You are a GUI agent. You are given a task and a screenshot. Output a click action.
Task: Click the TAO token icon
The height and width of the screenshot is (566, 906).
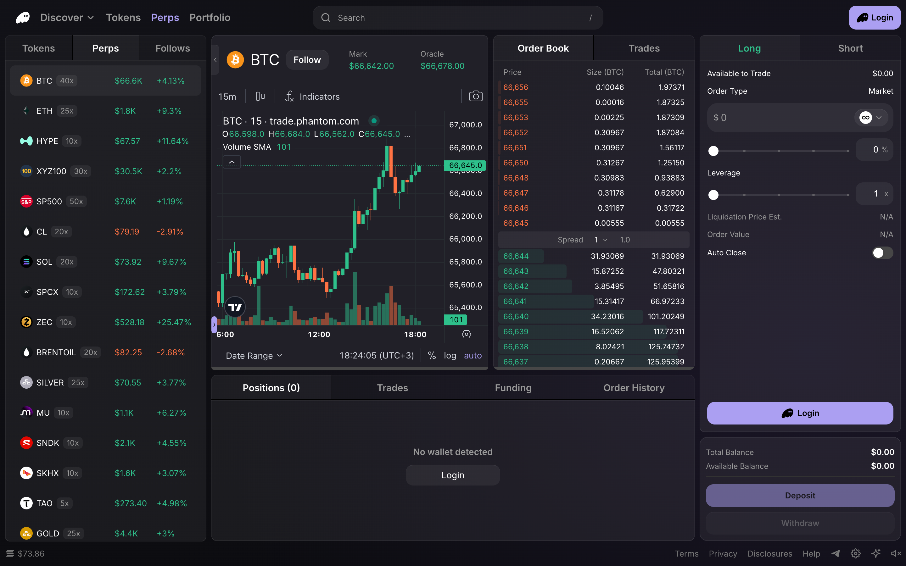(x=26, y=503)
